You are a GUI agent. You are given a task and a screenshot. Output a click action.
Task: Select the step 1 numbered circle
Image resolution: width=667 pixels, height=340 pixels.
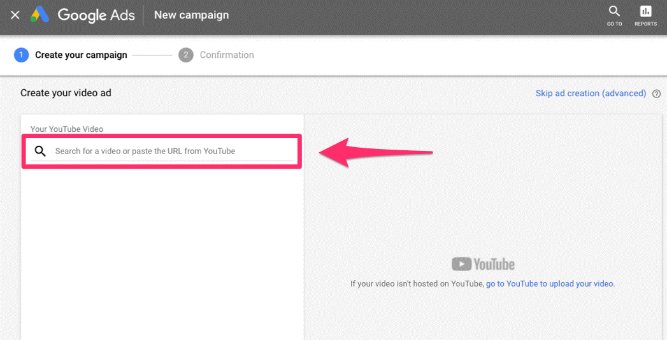[21, 55]
